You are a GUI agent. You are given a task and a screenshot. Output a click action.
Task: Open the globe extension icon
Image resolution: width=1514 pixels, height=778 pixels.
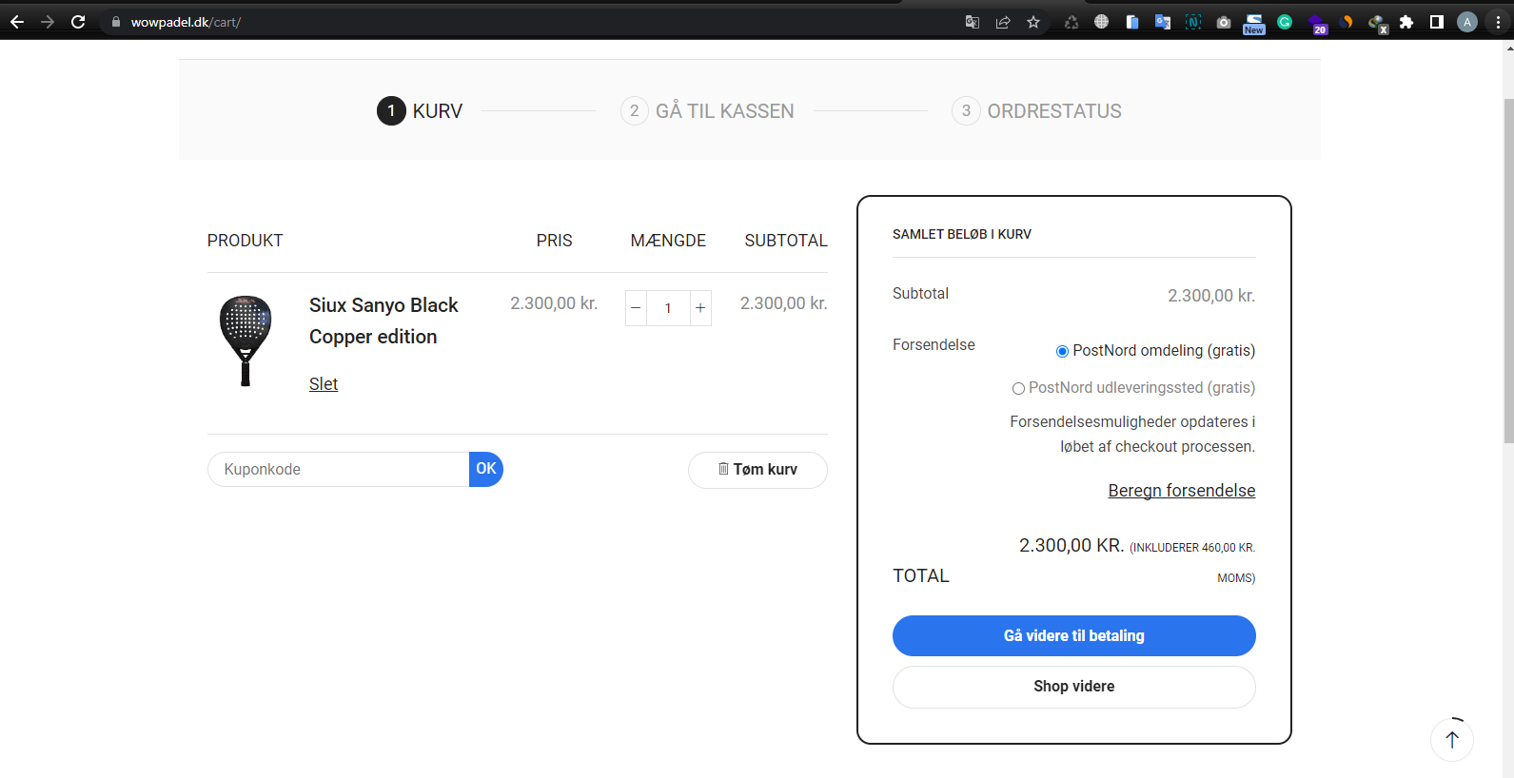pyautogui.click(x=1102, y=22)
